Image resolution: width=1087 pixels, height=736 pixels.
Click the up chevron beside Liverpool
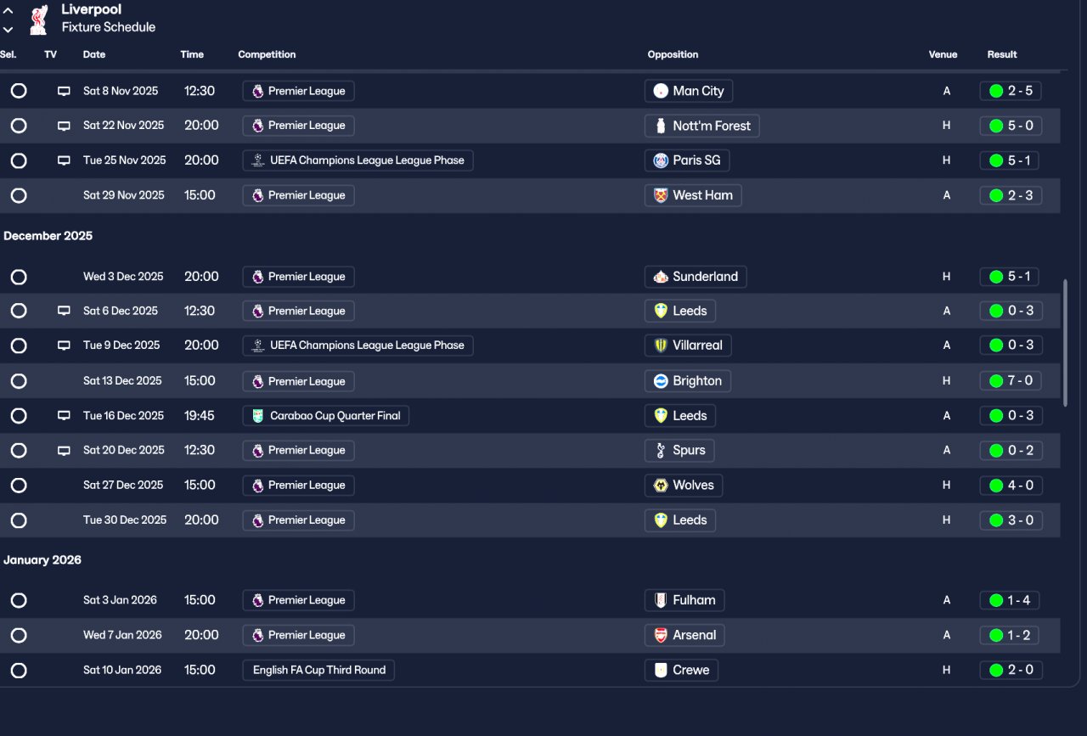coord(8,11)
